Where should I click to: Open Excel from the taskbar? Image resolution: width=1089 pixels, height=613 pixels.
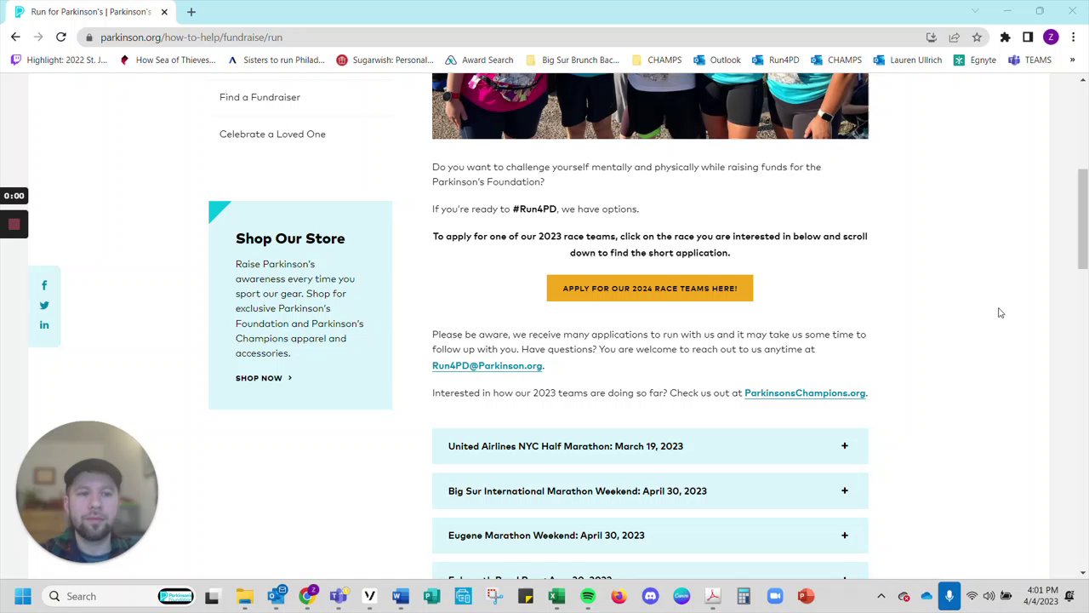[x=556, y=596]
